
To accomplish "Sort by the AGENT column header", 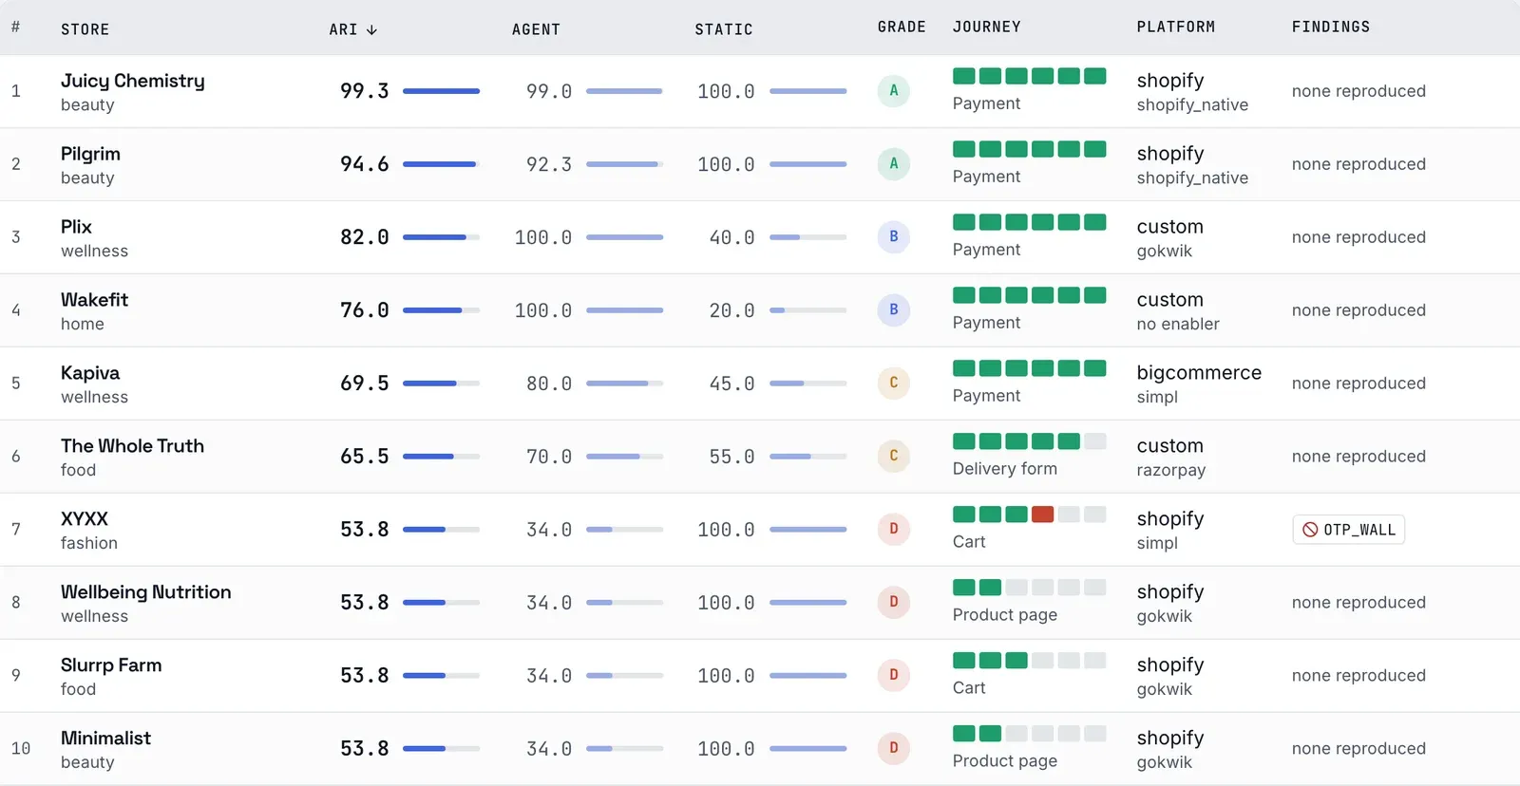I will pyautogui.click(x=536, y=29).
